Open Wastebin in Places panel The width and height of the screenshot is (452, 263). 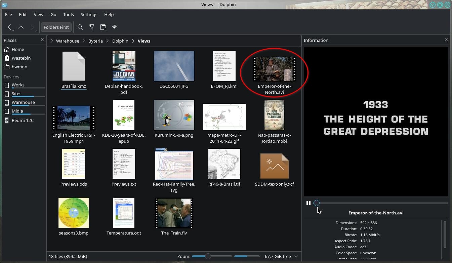(21, 58)
